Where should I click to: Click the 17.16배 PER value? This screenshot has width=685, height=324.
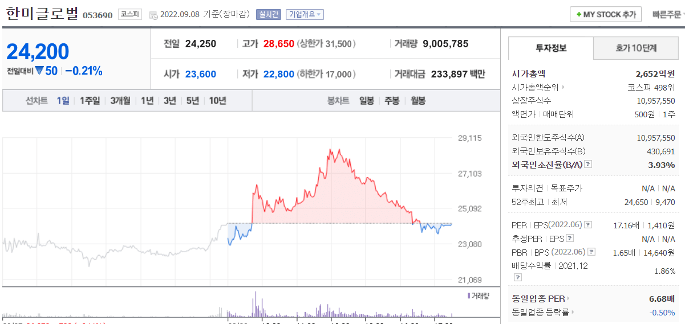(626, 225)
